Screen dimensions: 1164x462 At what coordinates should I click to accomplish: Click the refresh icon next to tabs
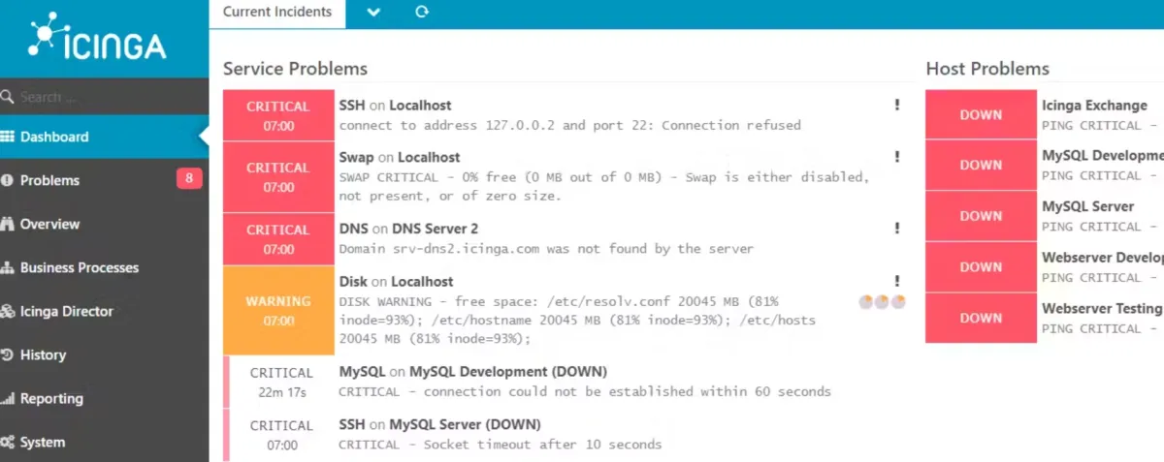[x=421, y=12]
